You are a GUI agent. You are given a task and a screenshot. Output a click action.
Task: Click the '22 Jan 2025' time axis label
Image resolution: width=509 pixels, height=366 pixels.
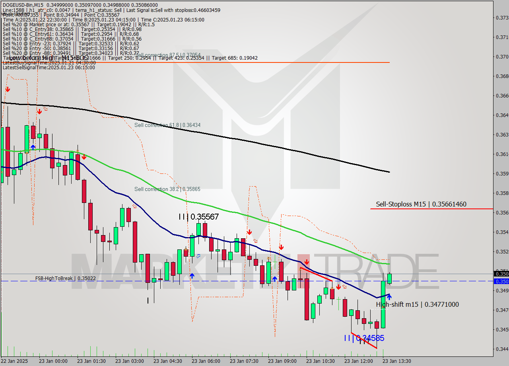tap(15, 361)
